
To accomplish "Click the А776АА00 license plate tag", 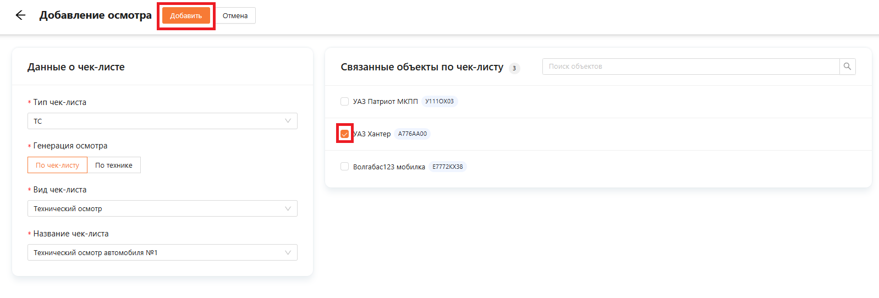I will (412, 134).
